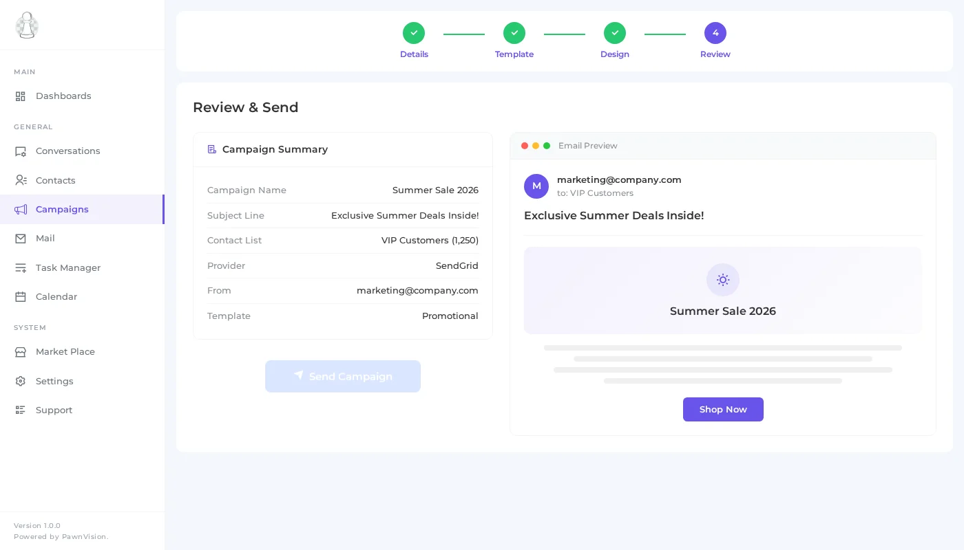The width and height of the screenshot is (964, 550).
Task: Open the Conversations chat bubble icon
Action: tap(20, 151)
